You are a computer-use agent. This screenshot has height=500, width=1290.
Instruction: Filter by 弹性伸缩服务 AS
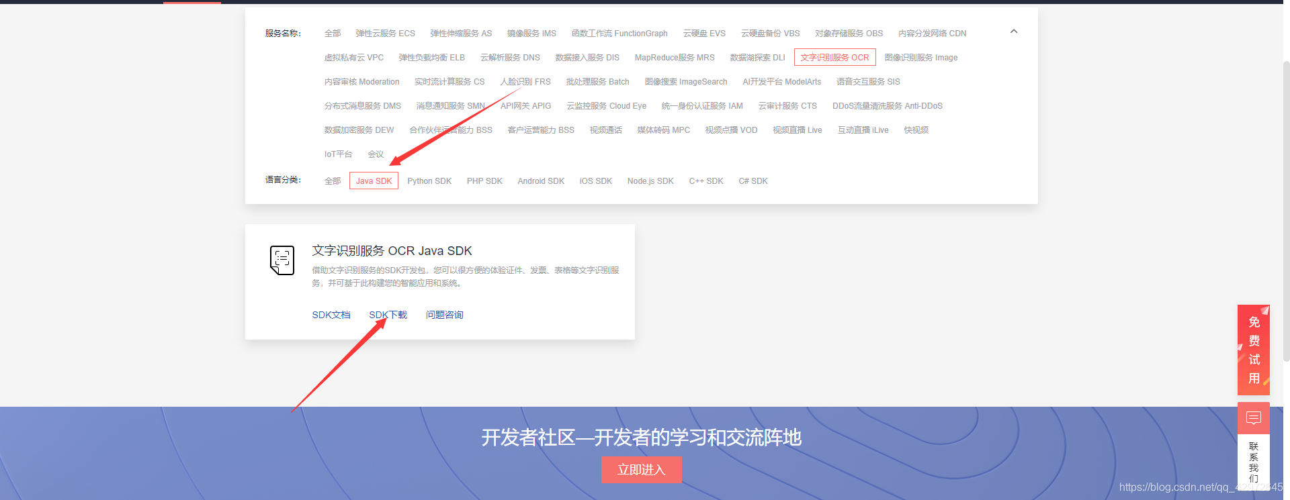(x=461, y=34)
